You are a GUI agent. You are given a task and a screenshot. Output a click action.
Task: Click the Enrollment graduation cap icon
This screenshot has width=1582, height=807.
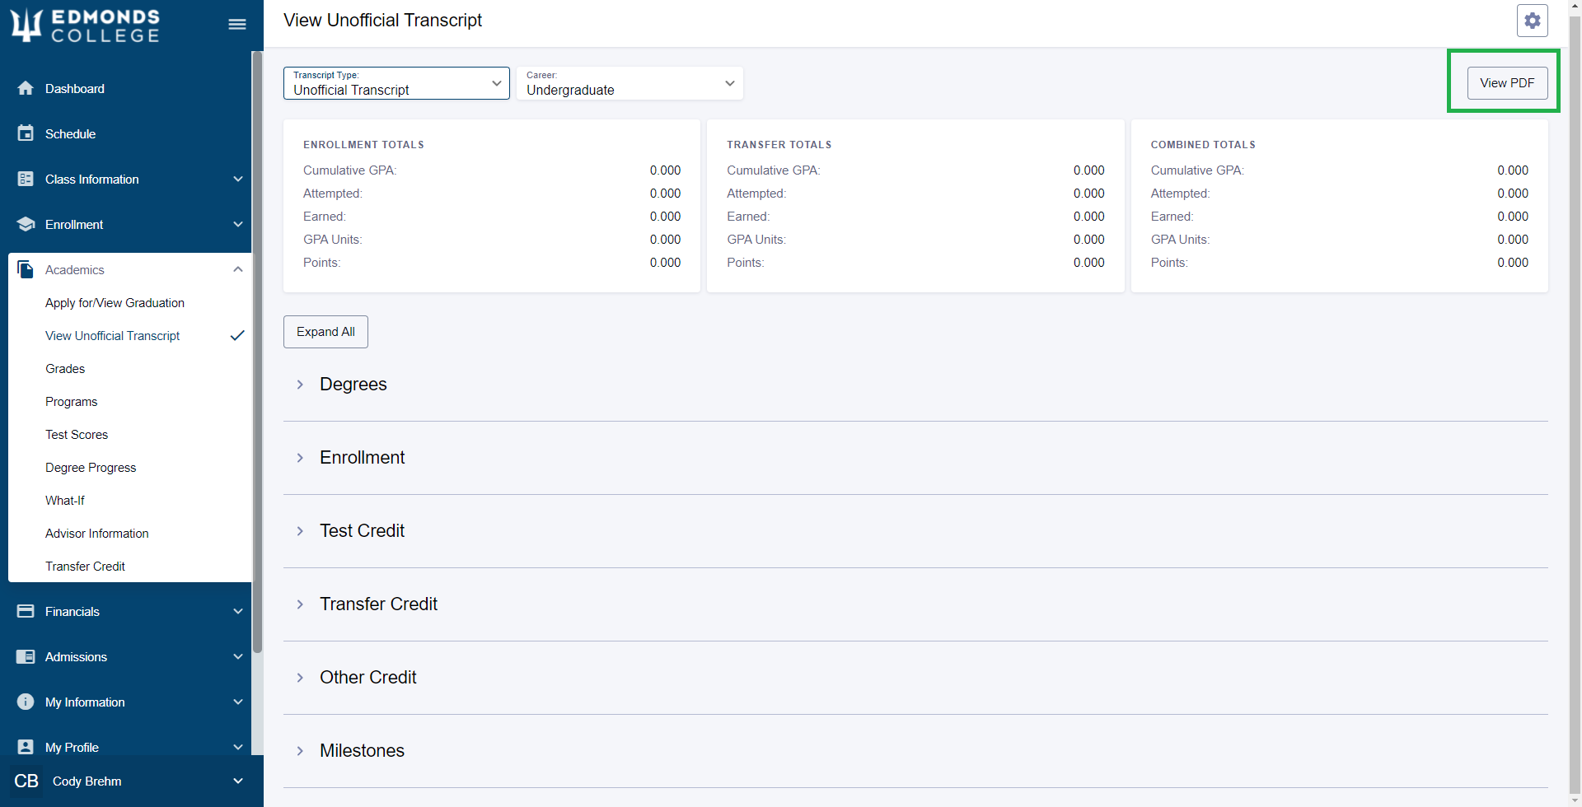pyautogui.click(x=26, y=224)
